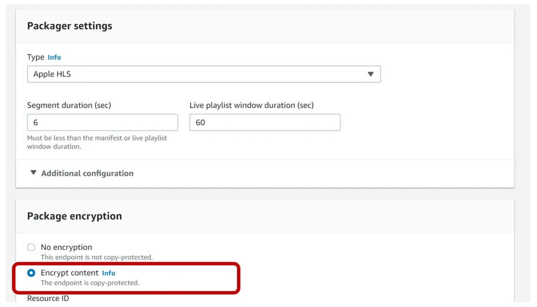537x307 pixels.
Task: Select the No encryption radio button
Action: (31, 247)
